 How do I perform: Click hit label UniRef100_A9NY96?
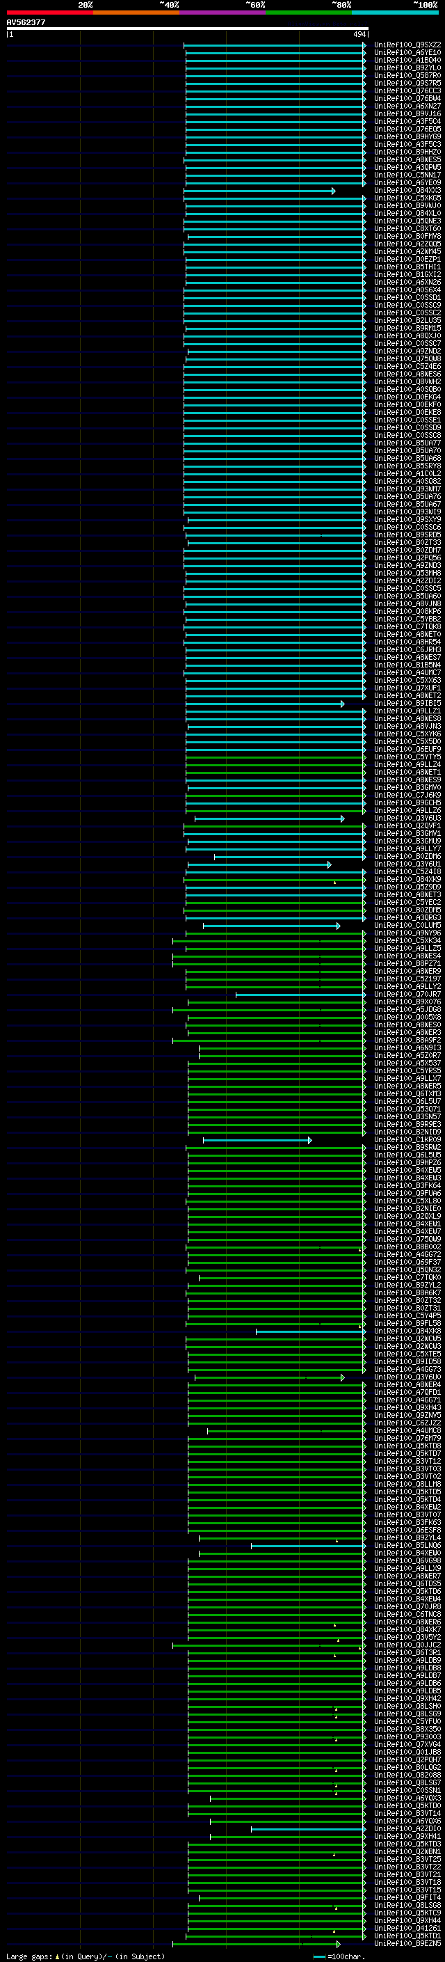click(x=407, y=933)
